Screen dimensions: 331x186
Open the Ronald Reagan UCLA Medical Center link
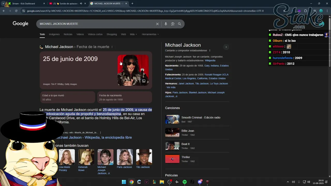click(x=197, y=76)
